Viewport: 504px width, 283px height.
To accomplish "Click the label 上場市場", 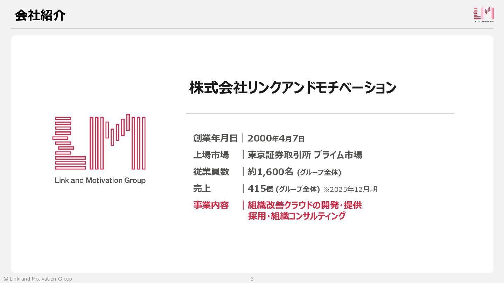I will pos(211,155).
